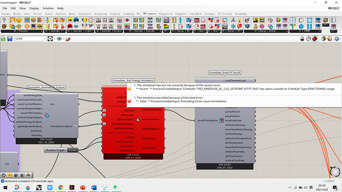Toggle selected-only preview green icon
This screenshot has width=342, height=192.
click(324, 39)
